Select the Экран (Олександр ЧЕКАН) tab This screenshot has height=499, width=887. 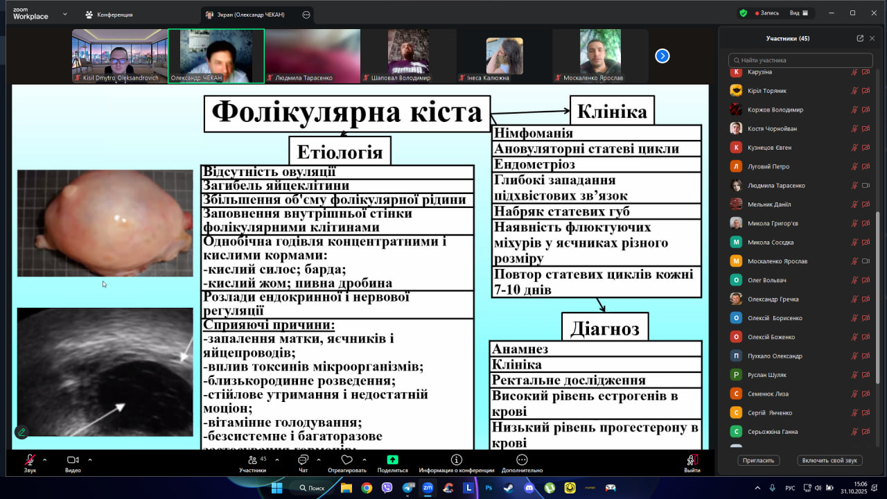254,15
